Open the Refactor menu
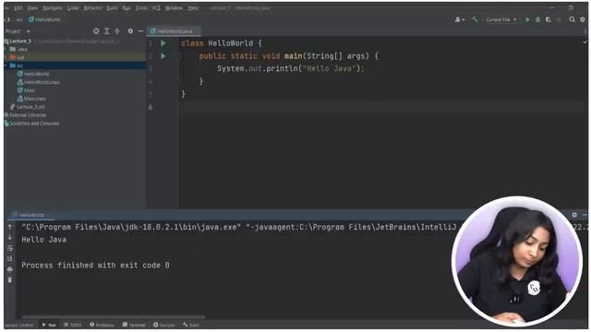The height and width of the screenshot is (332, 591). (92, 8)
